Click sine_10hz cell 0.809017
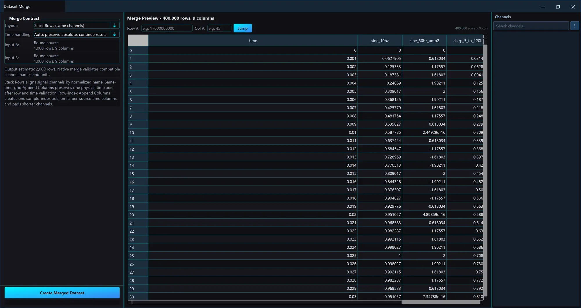581x308 pixels. (x=380, y=174)
